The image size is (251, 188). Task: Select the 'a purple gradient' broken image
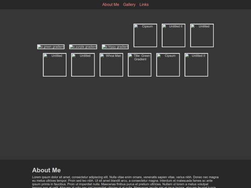point(83,47)
